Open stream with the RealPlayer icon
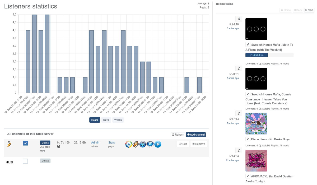317x185 pixels. (150, 144)
